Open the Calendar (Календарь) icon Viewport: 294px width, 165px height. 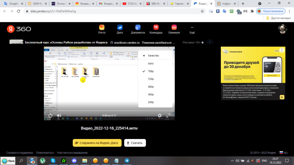156,27
